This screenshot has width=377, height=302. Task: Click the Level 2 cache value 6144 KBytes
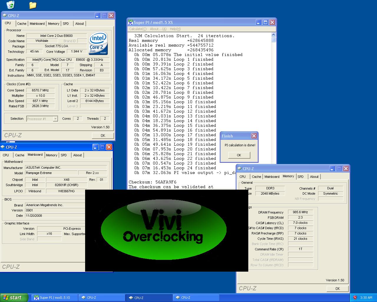tap(95, 101)
